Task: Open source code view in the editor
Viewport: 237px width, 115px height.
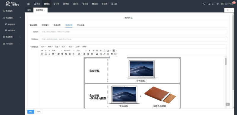Action: click(42, 51)
